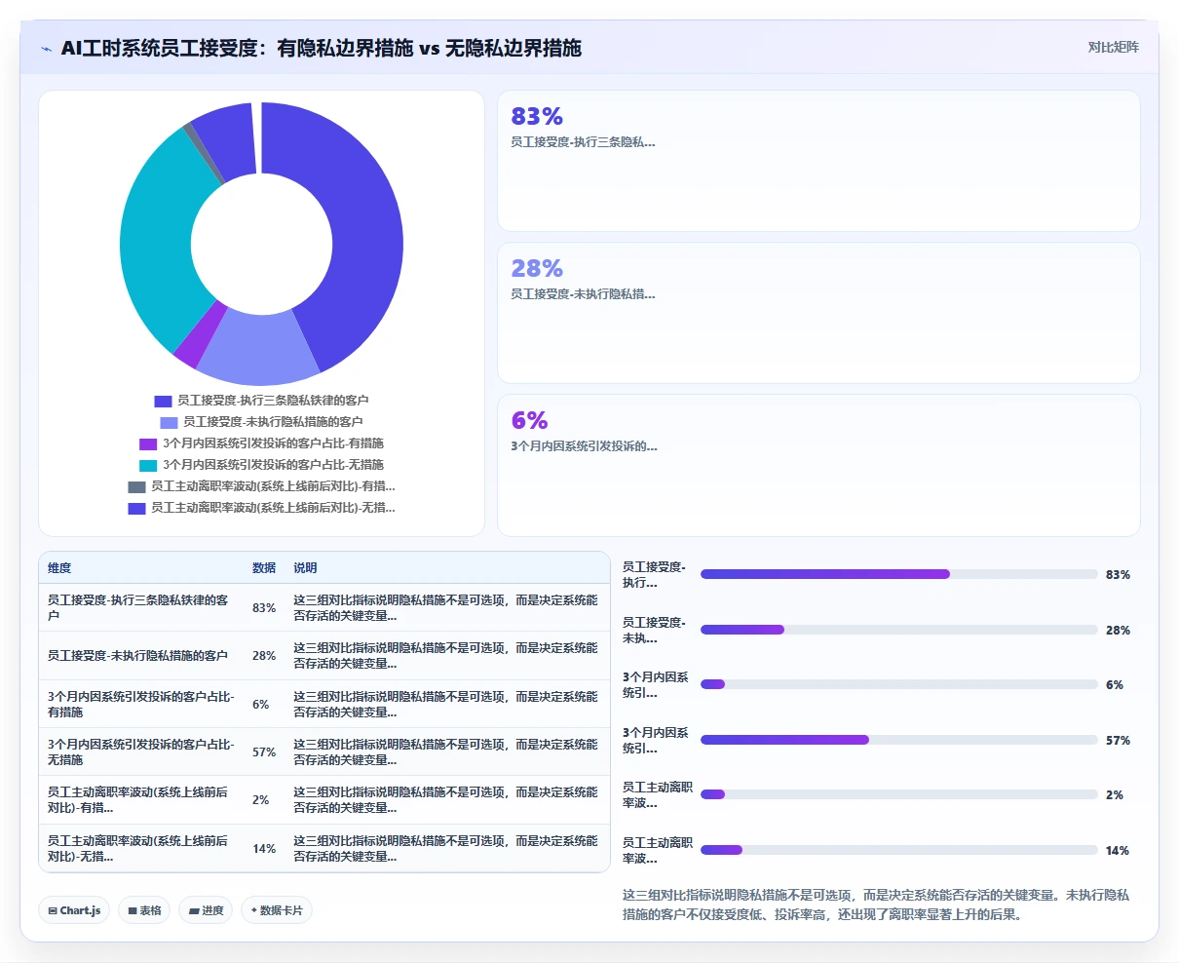
Task: Toggle legend swatch for 员工主动离职率波动-无措…
Action: (136, 508)
